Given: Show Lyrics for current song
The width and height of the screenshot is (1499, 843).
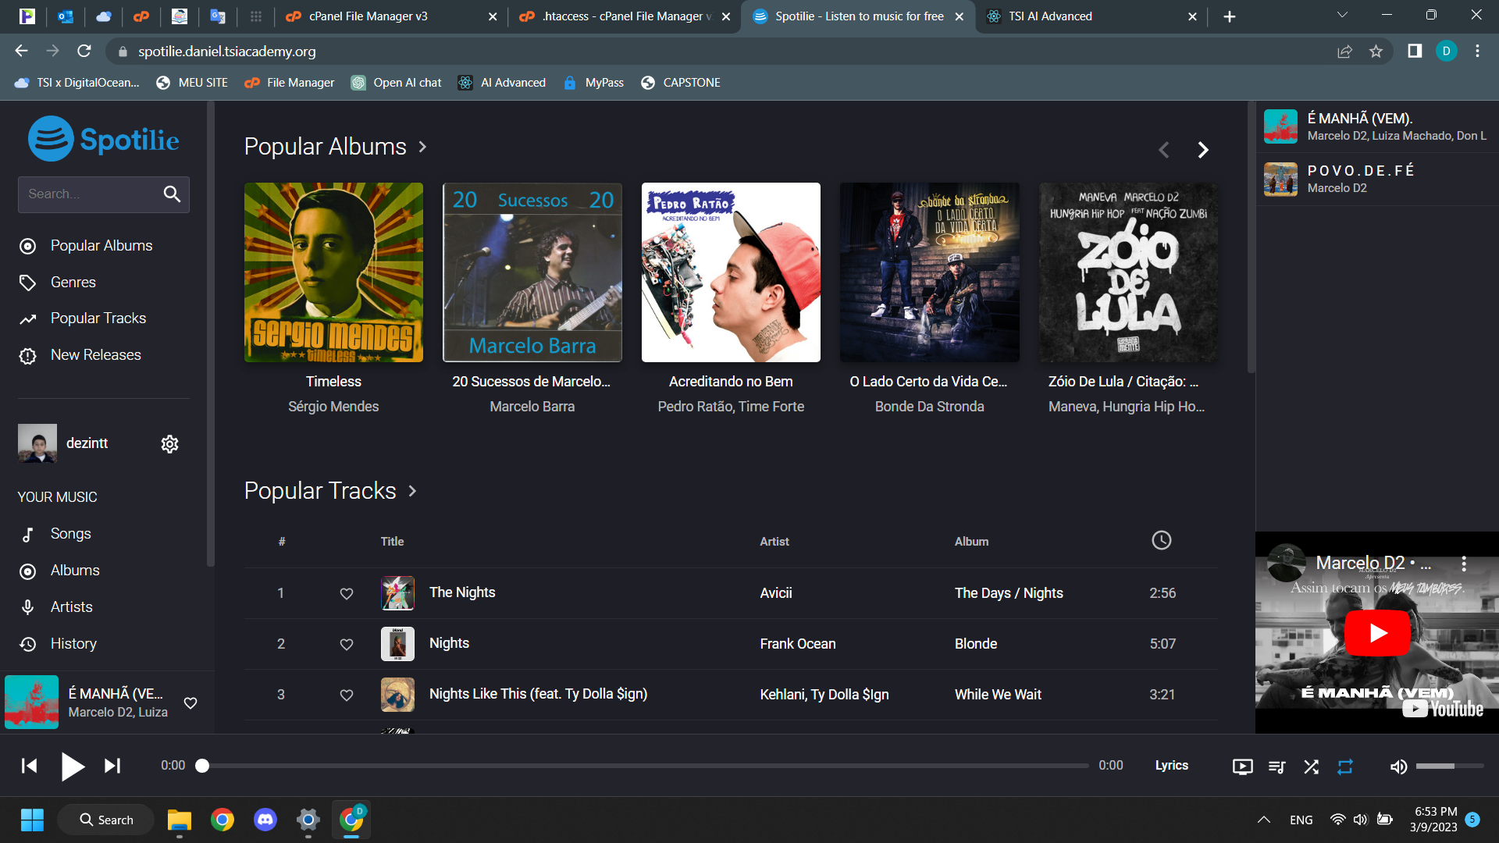Looking at the screenshot, I should [1171, 766].
